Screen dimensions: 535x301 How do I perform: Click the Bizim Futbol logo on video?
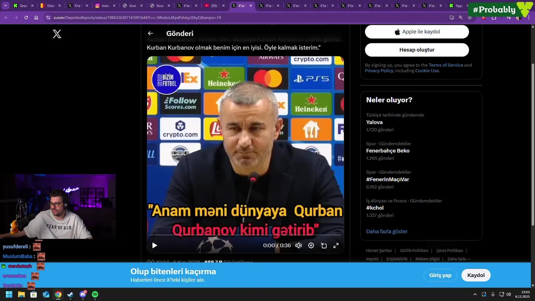click(166, 79)
